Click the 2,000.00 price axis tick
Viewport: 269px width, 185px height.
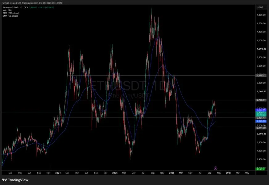[x=261, y=134]
